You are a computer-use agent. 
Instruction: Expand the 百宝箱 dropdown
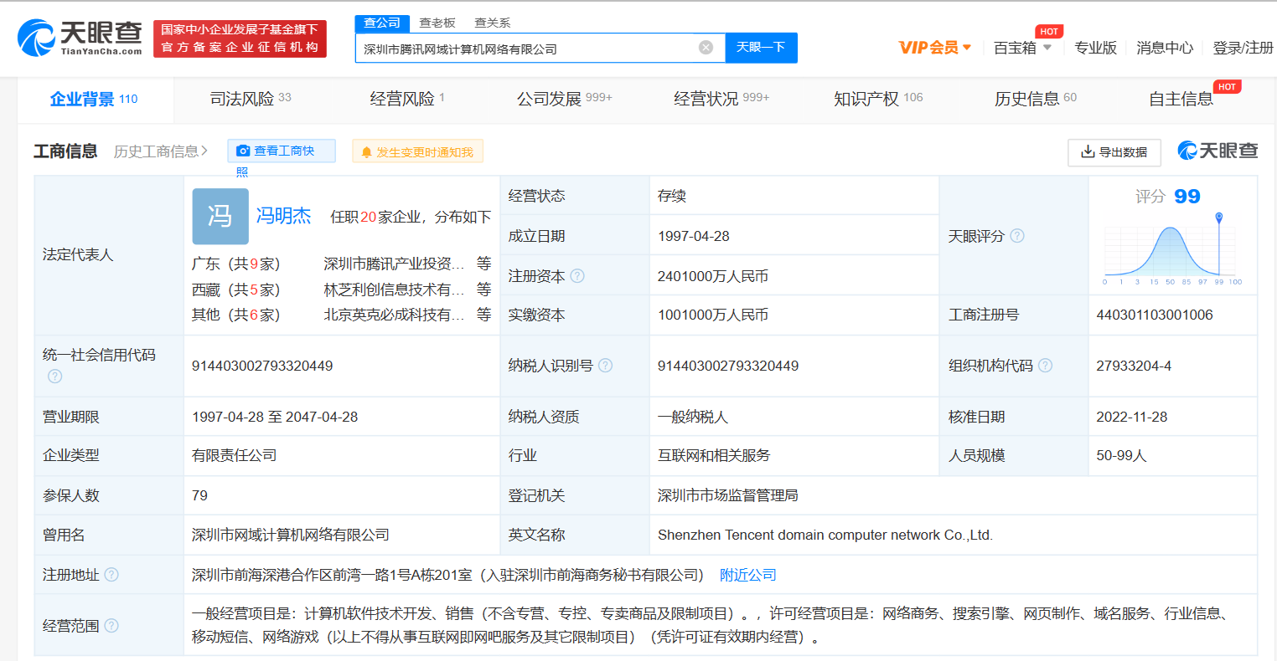[1022, 48]
